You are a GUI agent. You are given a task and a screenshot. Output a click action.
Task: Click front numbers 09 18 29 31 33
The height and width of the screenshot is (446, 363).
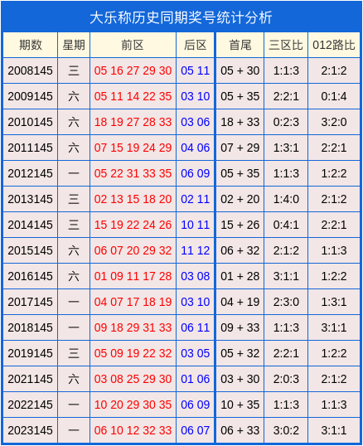[x=133, y=327]
